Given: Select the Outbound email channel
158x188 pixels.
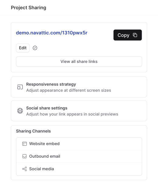Looking at the screenshot, I should (x=79, y=156).
